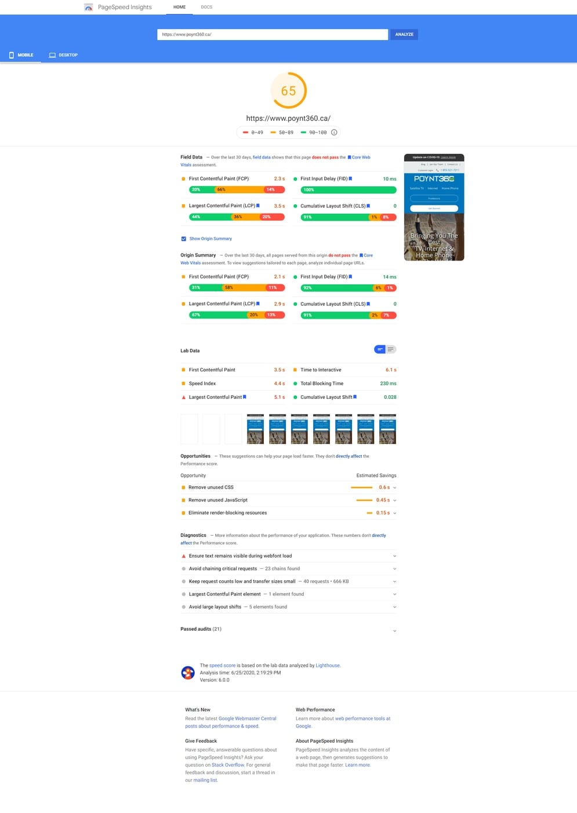The height and width of the screenshot is (813, 577).
Task: Click bookmark icon beside Lab Data Cumulative Layout Shift
Action: pyautogui.click(x=355, y=397)
